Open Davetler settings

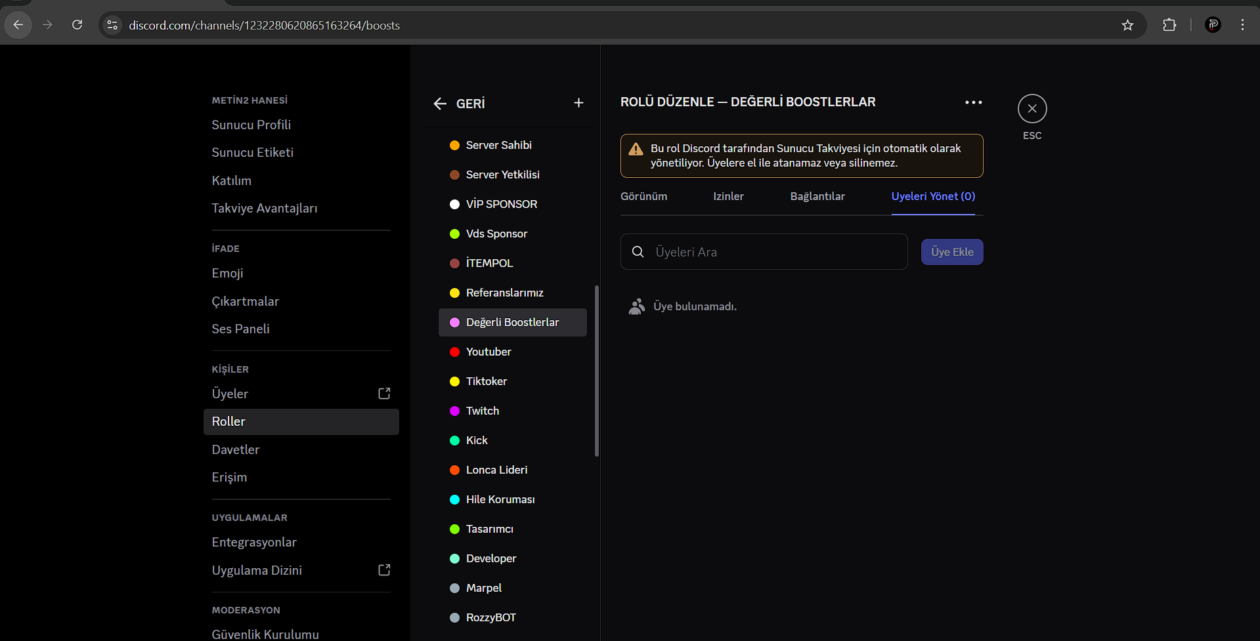pyautogui.click(x=301, y=449)
